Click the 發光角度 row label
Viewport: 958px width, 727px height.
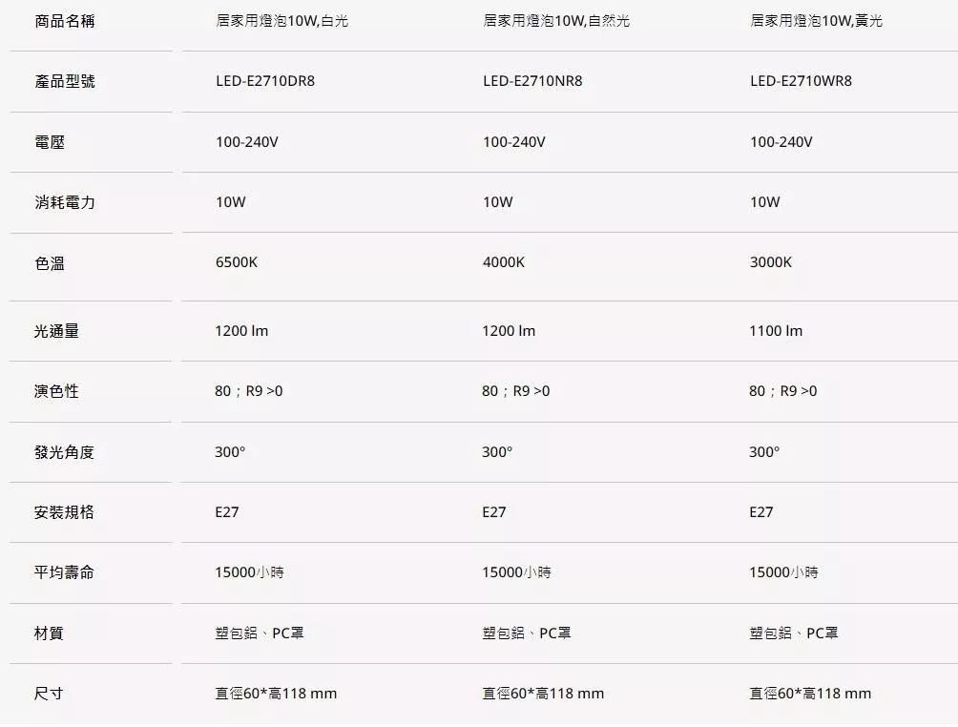point(64,452)
